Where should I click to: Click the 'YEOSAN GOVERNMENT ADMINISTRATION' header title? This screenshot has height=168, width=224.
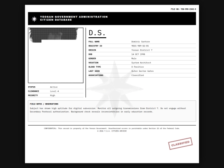click(x=74, y=17)
